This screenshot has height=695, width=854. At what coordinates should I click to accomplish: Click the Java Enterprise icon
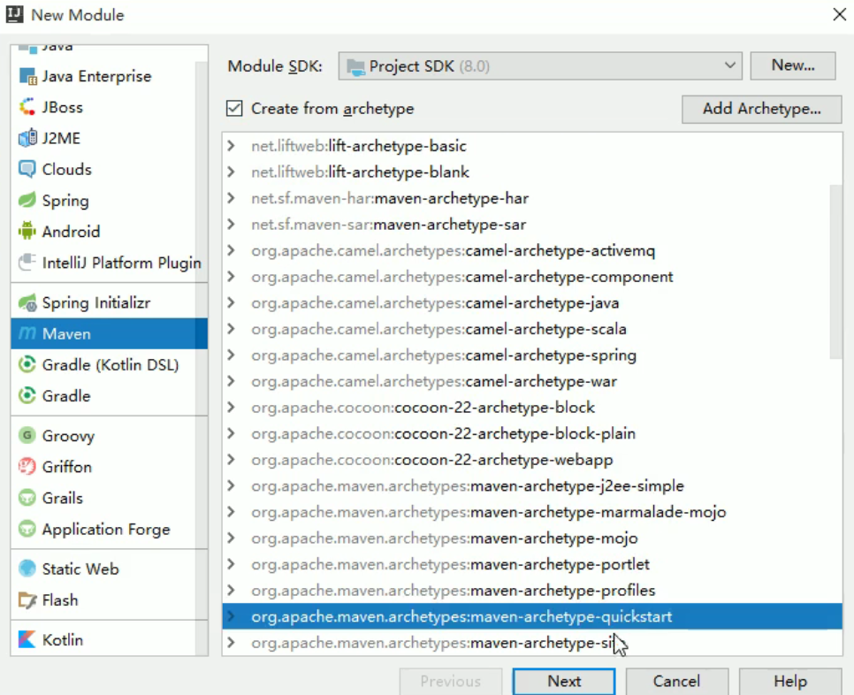(x=27, y=76)
